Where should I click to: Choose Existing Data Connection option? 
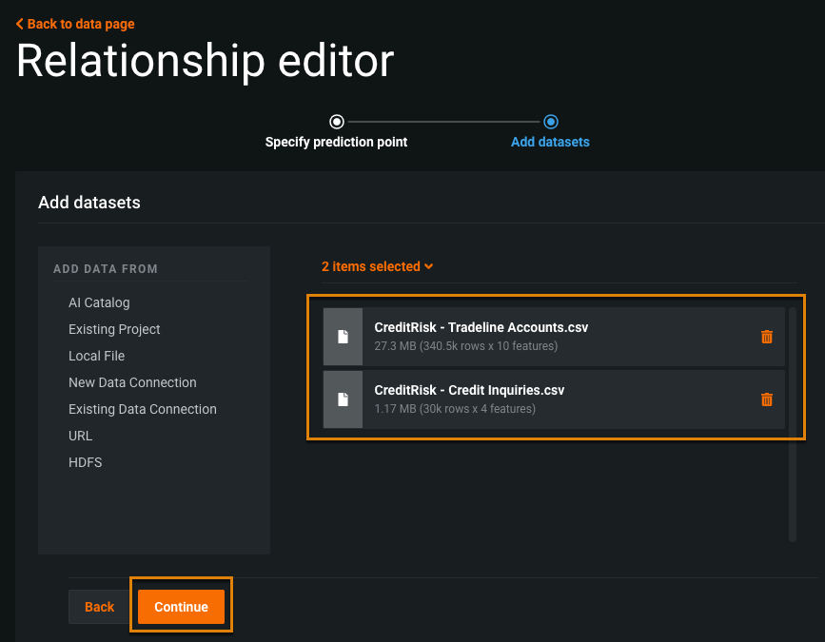coord(142,409)
